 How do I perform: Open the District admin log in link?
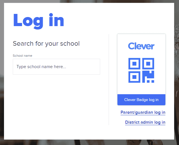click(x=145, y=122)
